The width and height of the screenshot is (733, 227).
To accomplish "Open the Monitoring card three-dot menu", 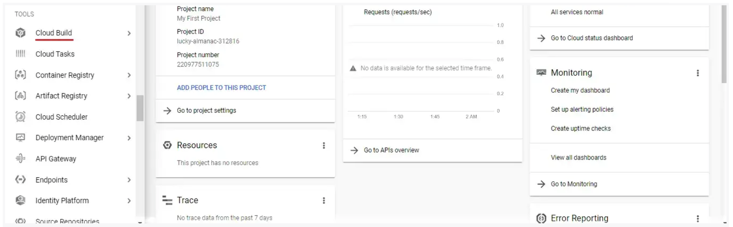I will pos(697,73).
